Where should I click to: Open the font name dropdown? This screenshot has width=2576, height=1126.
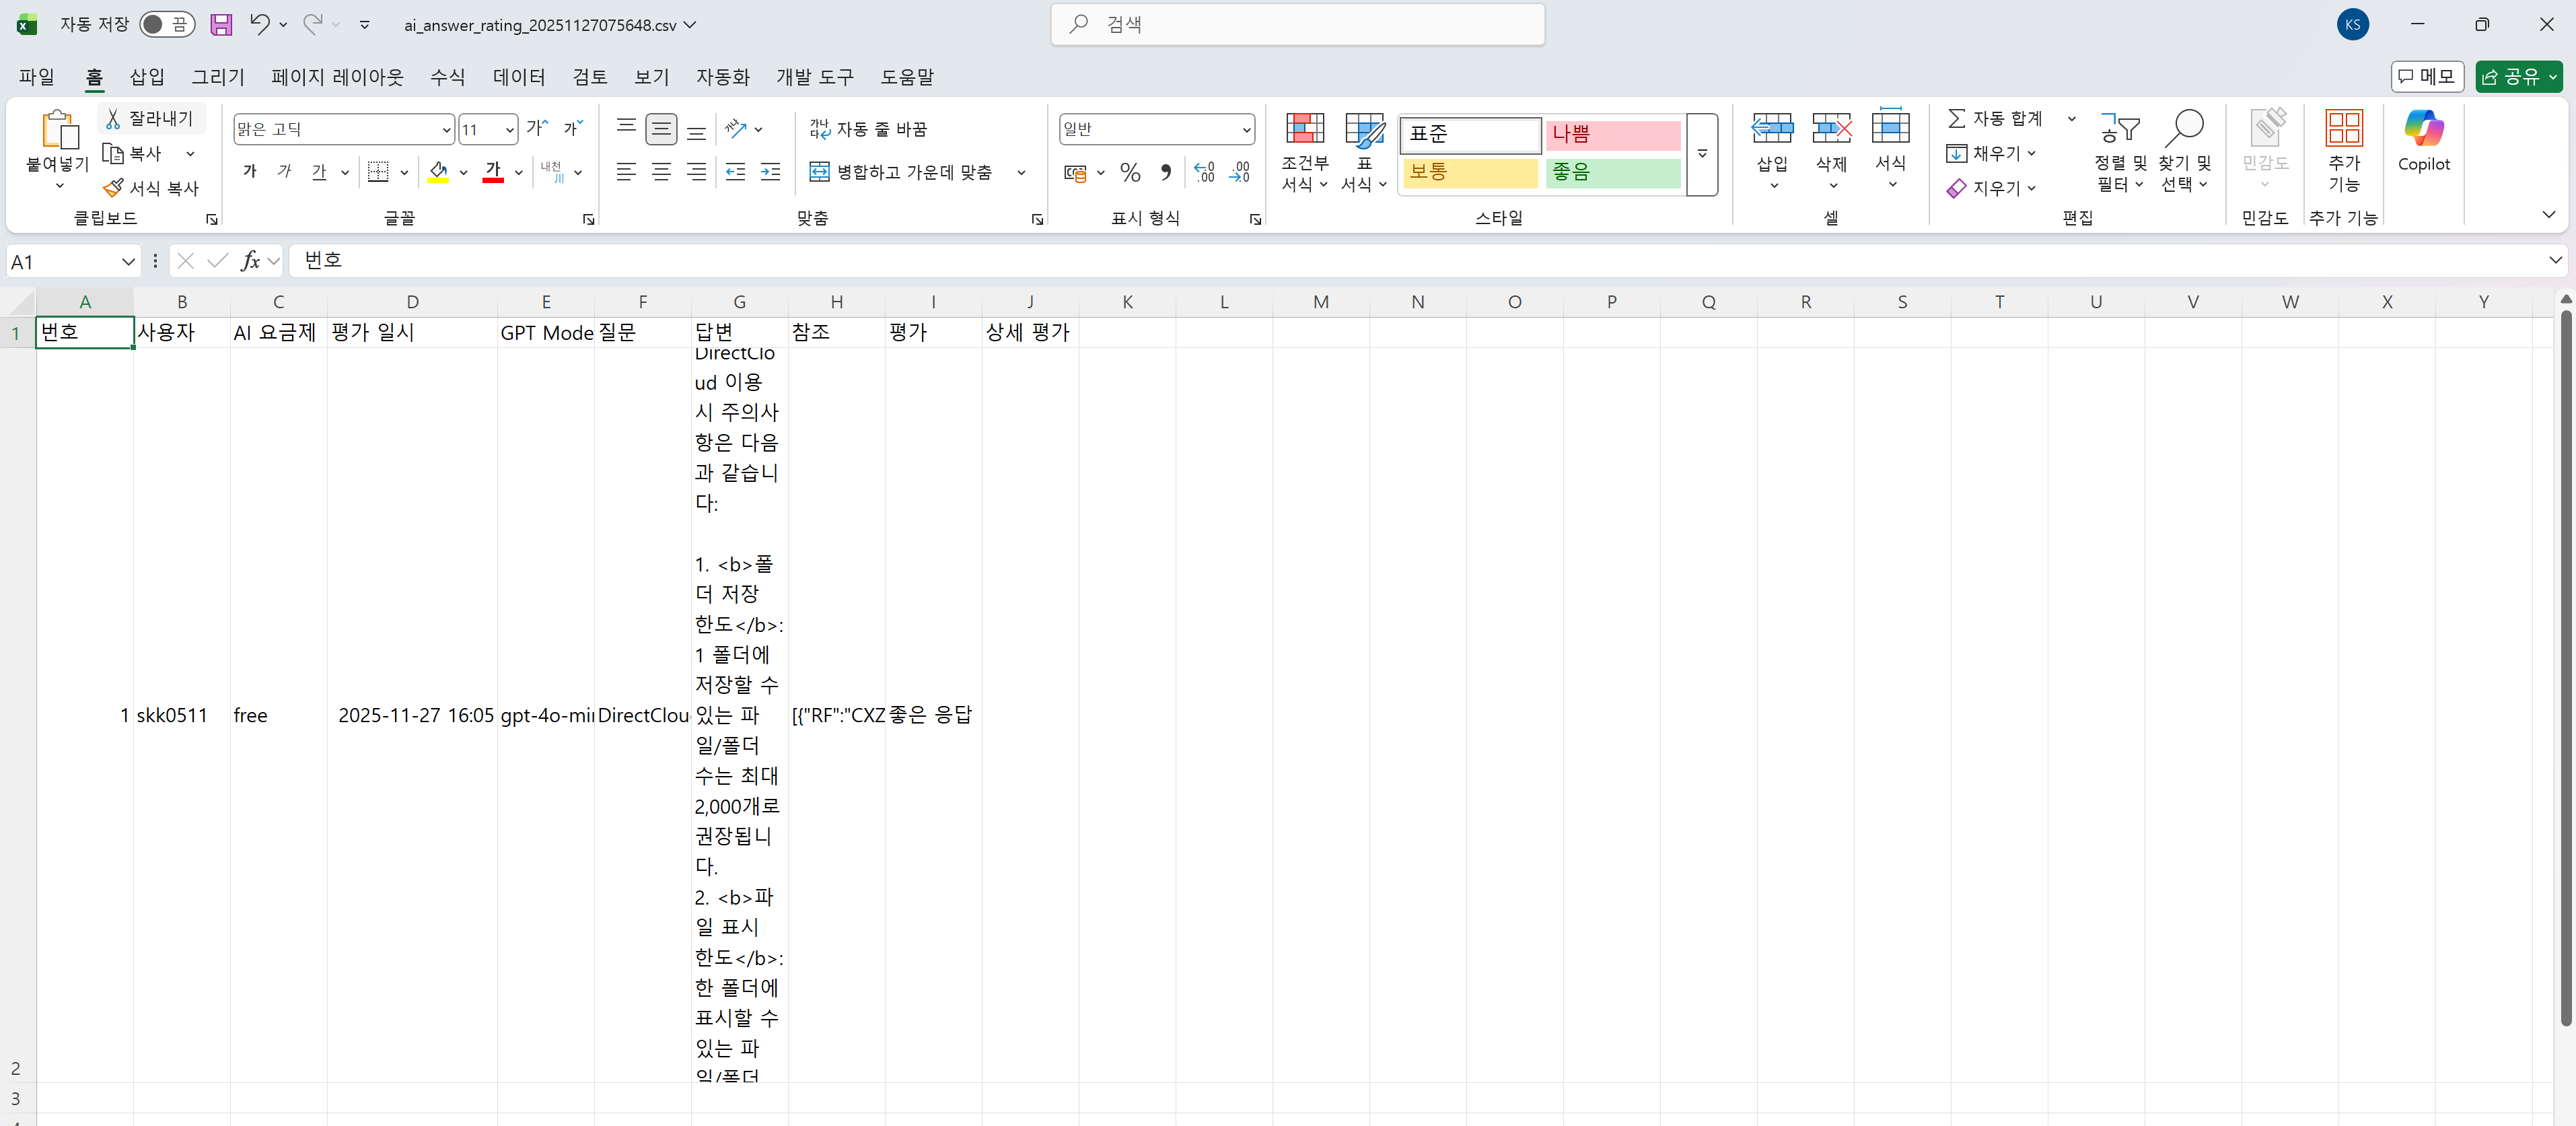point(446,129)
